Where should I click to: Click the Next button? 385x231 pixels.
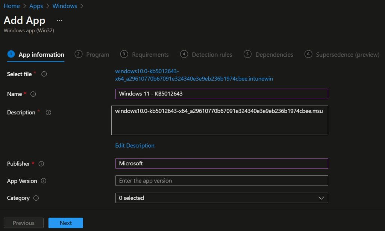click(x=65, y=223)
